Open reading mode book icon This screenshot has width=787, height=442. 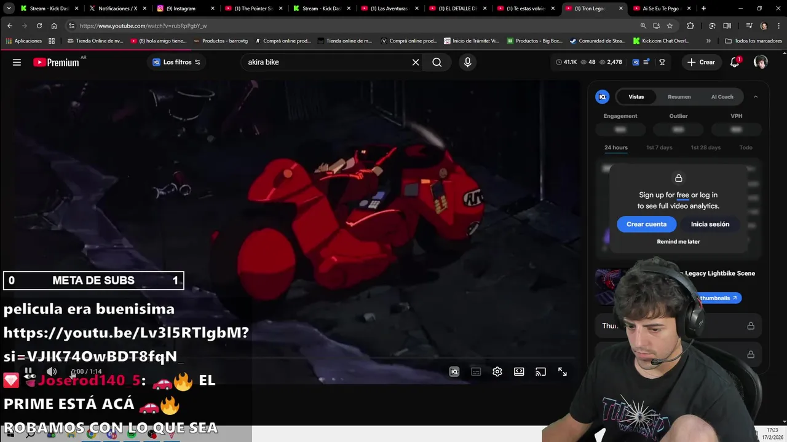click(x=727, y=26)
